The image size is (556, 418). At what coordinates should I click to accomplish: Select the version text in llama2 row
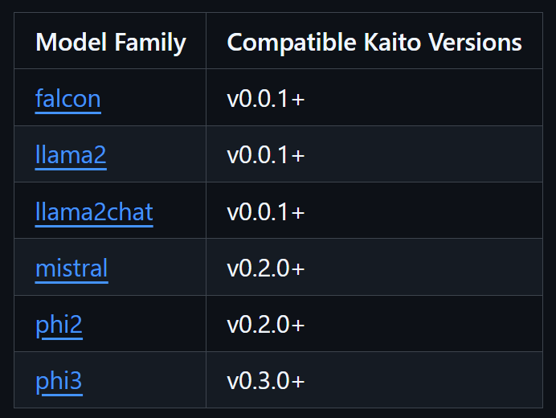pyautogui.click(x=265, y=155)
